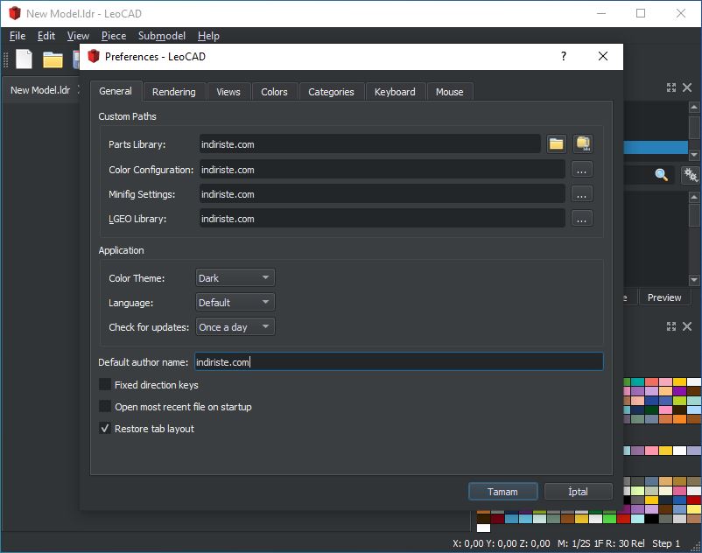Image resolution: width=702 pixels, height=553 pixels.
Task: Click the LGEO Library path field
Action: pos(382,219)
